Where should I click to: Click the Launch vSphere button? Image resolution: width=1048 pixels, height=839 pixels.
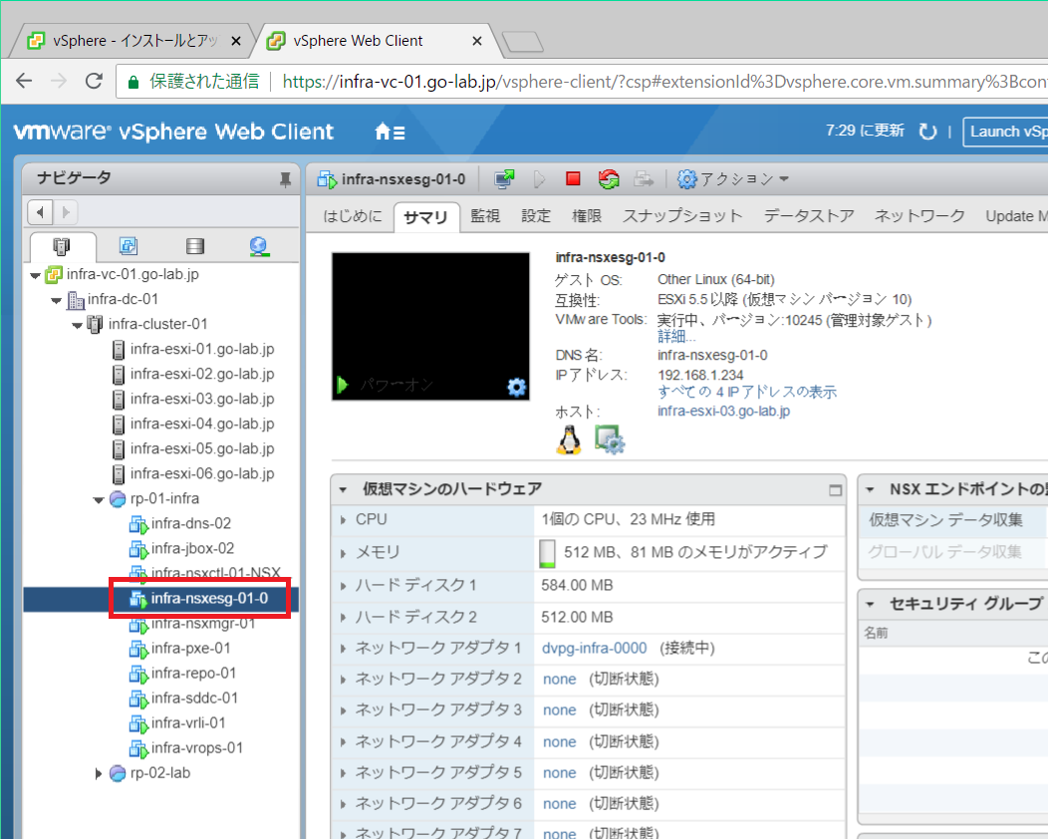point(1007,132)
